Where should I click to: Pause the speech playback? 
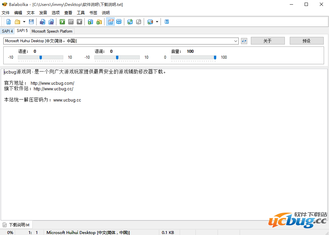pyautogui.click(x=71, y=22)
